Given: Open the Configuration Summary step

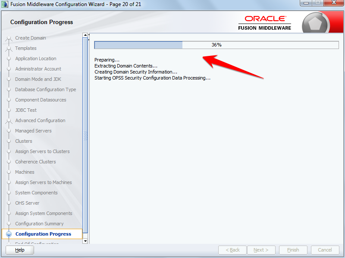Looking at the screenshot, I should point(8,224).
